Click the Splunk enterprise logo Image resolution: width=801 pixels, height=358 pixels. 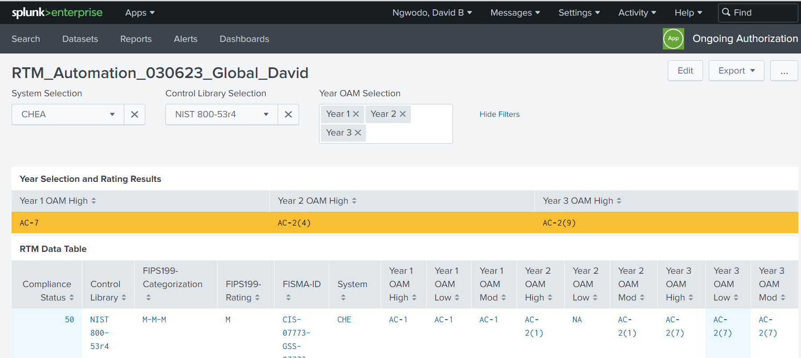pyautogui.click(x=57, y=12)
